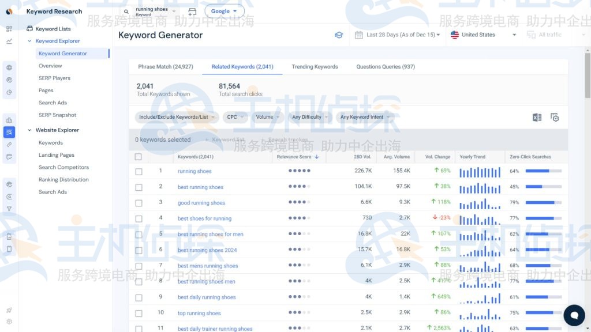
Task: Click the graduation cap learning icon near Keyword Generator
Action: tap(339, 35)
